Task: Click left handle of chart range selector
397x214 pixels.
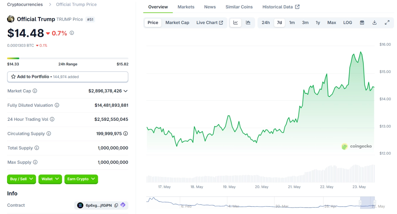Action: click(x=360, y=203)
